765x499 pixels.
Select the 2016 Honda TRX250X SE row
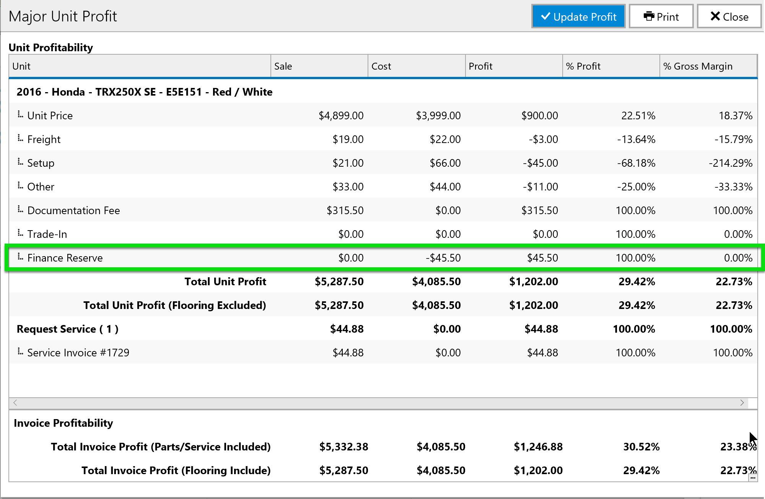145,92
